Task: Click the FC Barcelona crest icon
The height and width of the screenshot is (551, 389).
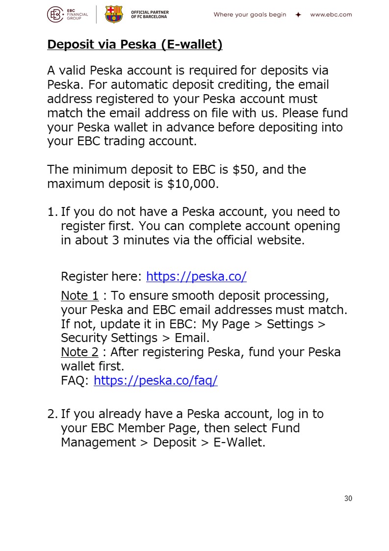Action: [x=114, y=14]
